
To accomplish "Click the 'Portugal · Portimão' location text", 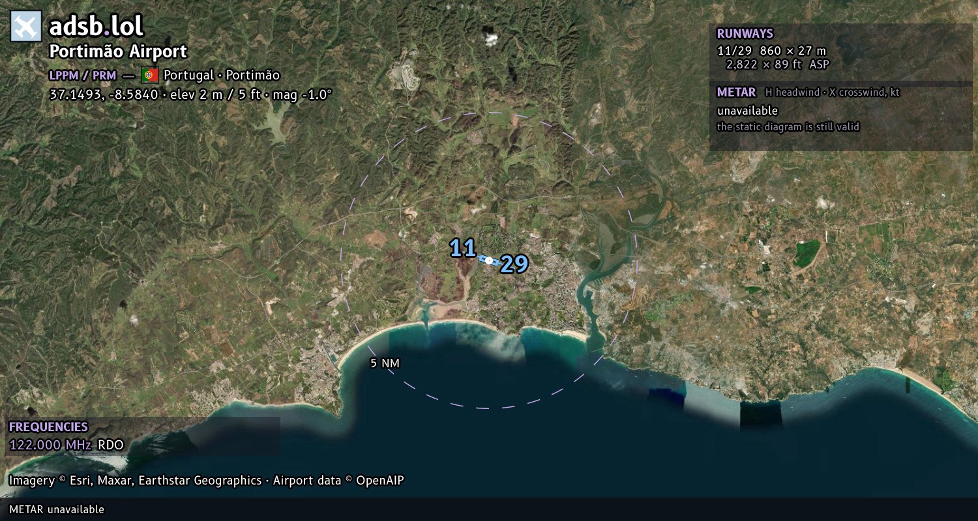I will (222, 76).
